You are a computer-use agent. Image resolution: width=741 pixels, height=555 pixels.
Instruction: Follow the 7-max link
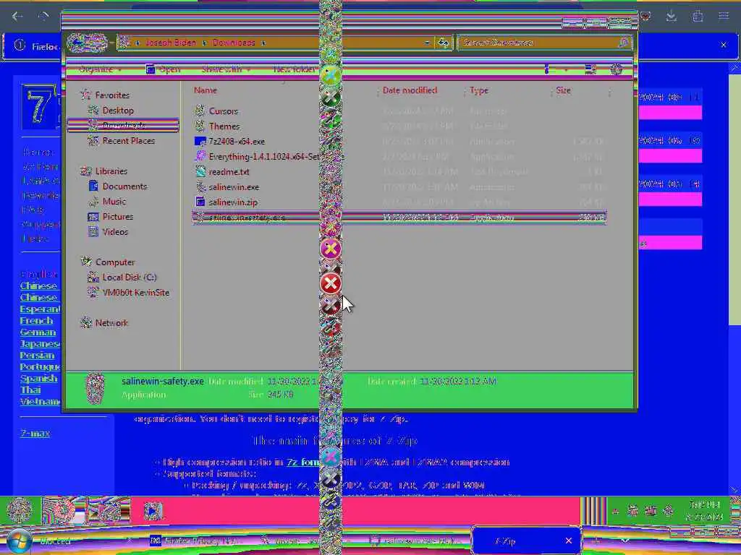(35, 434)
